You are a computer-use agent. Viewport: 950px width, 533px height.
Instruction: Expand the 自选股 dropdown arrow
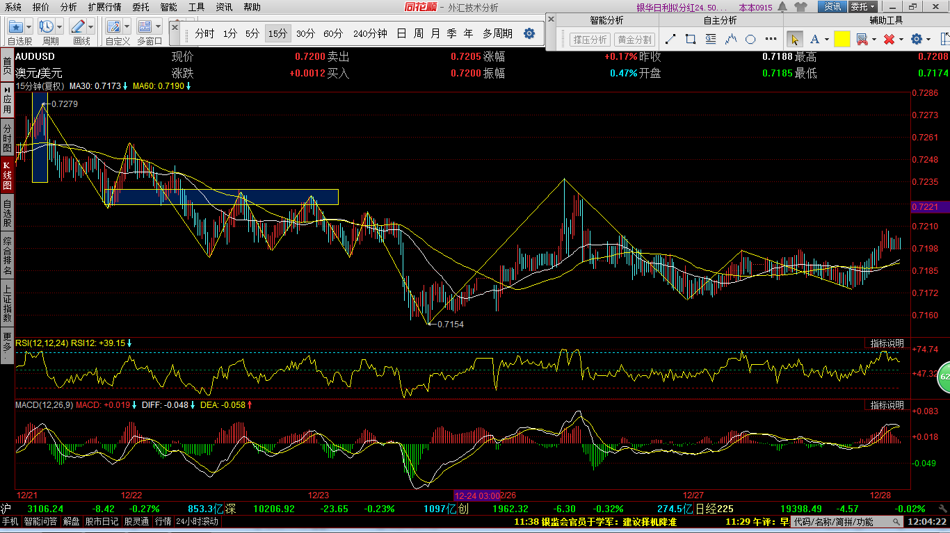click(29, 27)
